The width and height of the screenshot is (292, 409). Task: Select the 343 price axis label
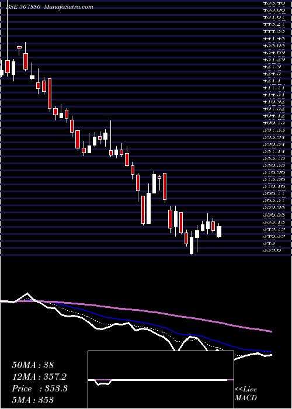point(270,243)
